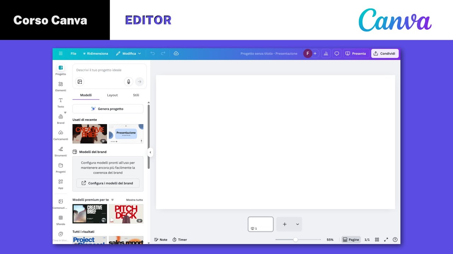The image size is (453, 254).
Task: Open the analytics bar chart icon
Action: click(x=326, y=54)
